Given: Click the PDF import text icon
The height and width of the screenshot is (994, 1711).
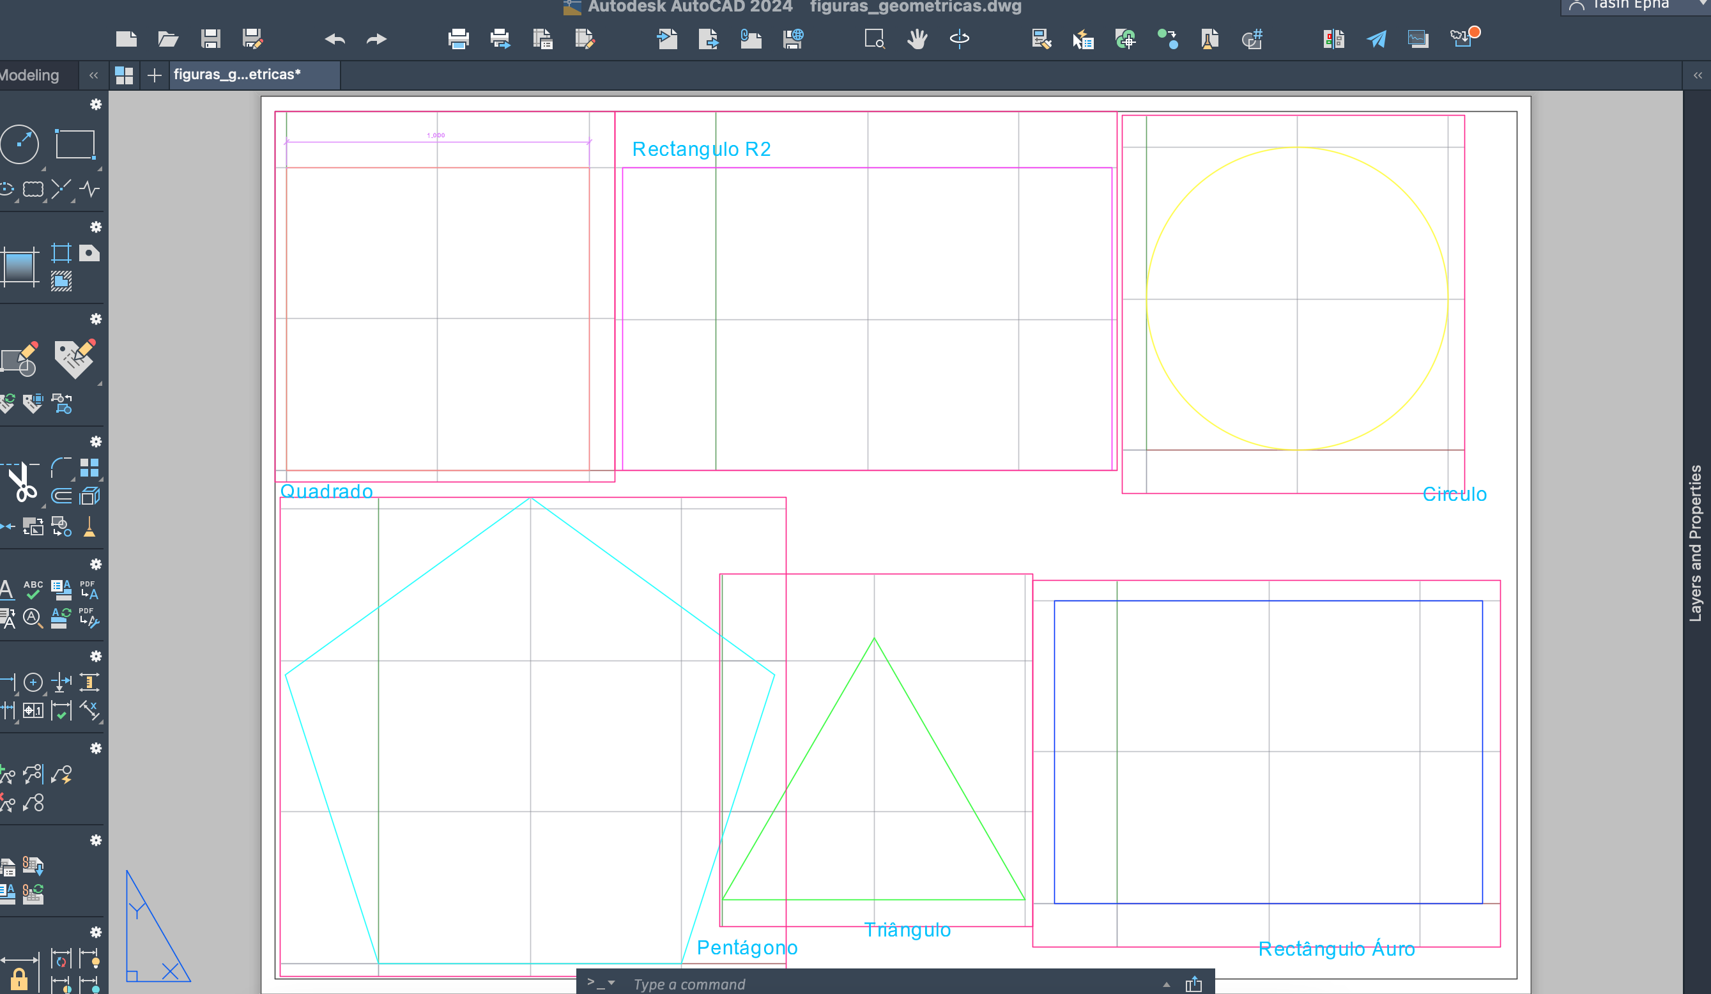Looking at the screenshot, I should [x=89, y=590].
